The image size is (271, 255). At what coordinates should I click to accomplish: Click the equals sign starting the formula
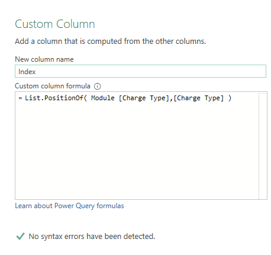(20, 98)
